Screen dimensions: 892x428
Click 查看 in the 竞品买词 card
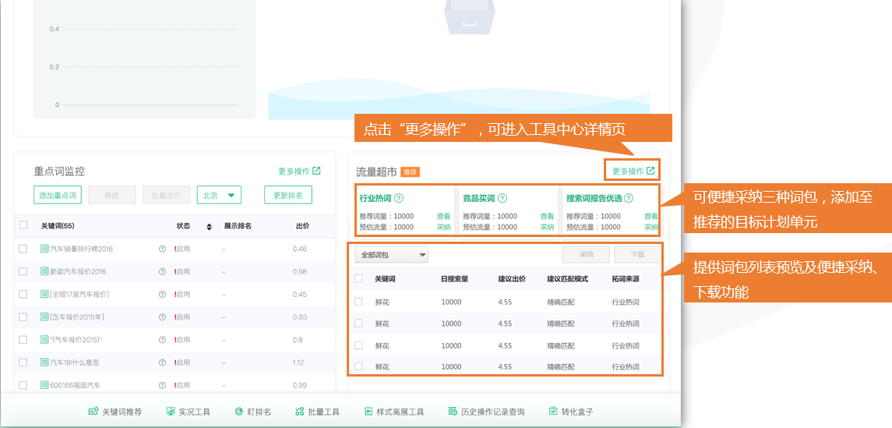pos(547,216)
